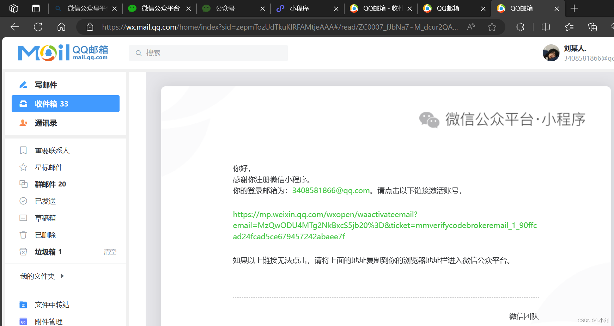The height and width of the screenshot is (326, 614).
Task: Click the 微信公众平台·小程序 header
Action: [503, 119]
